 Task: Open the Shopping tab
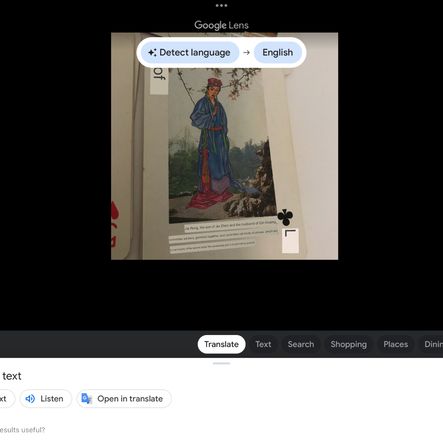click(x=349, y=344)
